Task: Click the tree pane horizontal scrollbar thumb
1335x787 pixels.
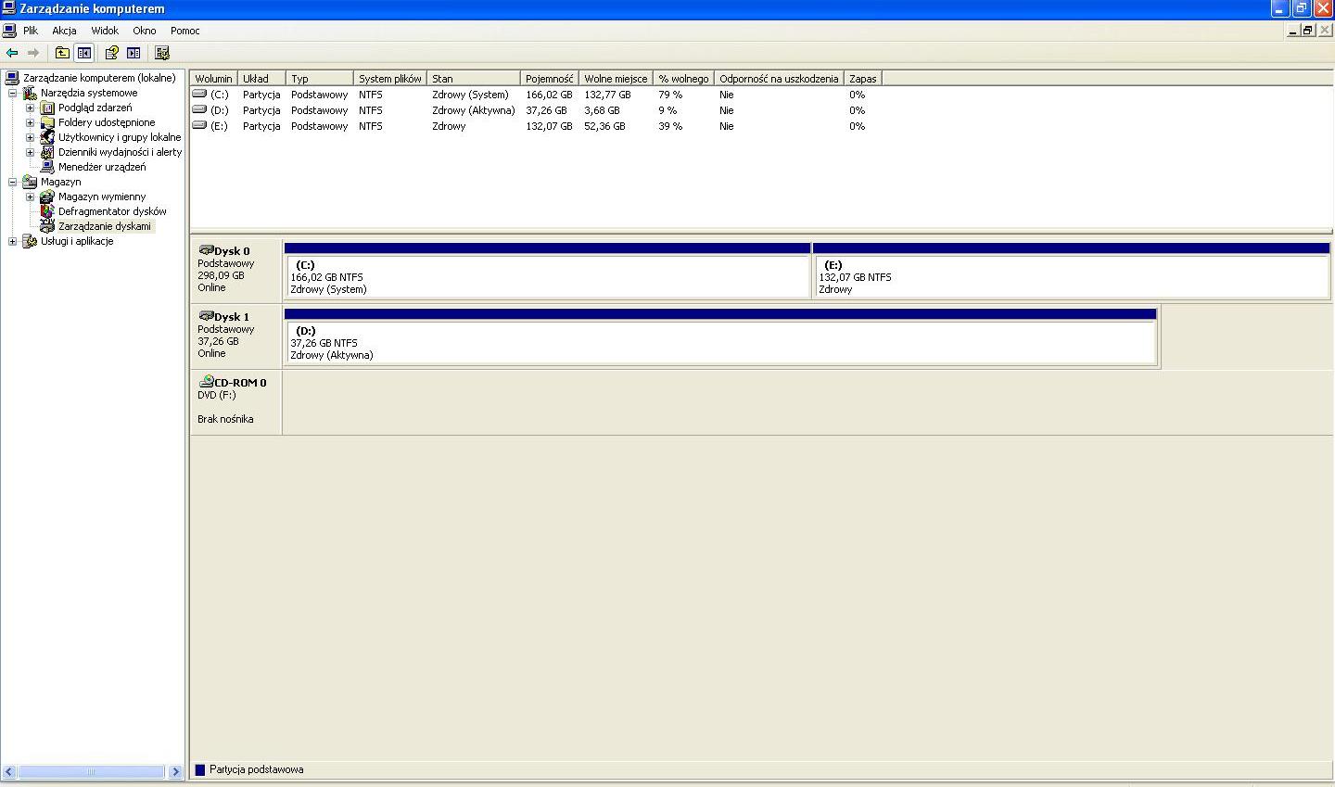Action: point(91,771)
